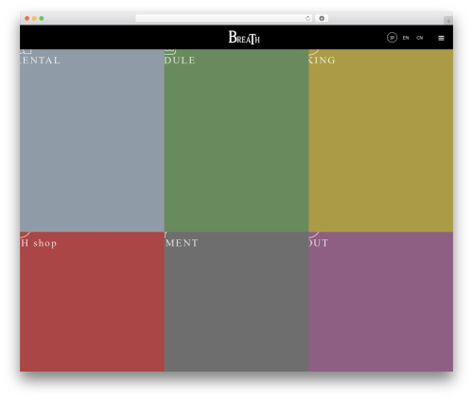Open the hamburger menu
Viewport: 473px width, 400px height.
click(441, 38)
